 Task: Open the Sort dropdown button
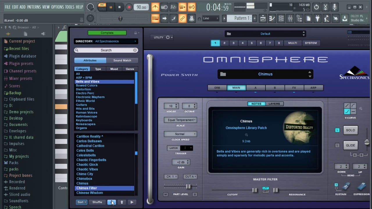(x=81, y=202)
